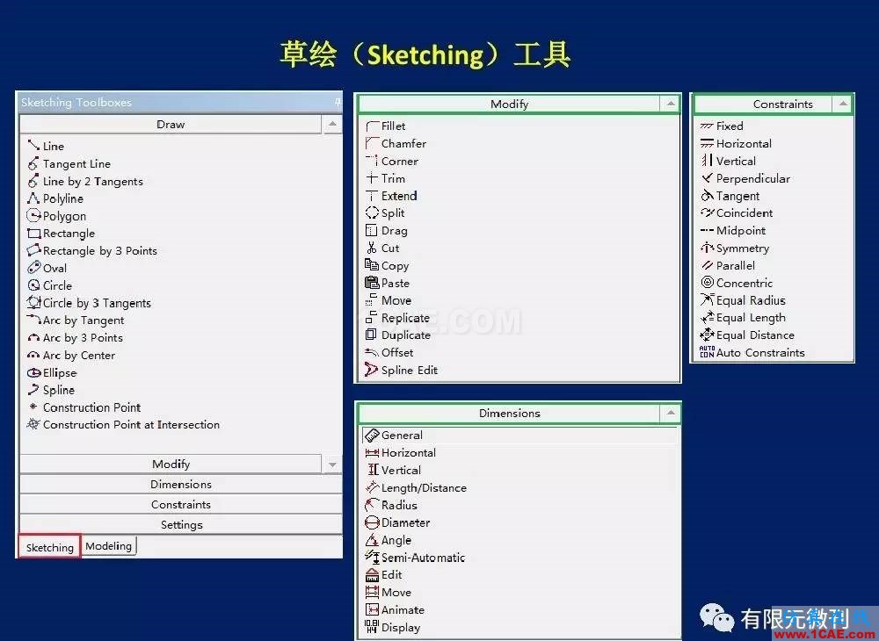This screenshot has width=879, height=641.
Task: Select the Concentric constraint icon
Action: coord(707,283)
